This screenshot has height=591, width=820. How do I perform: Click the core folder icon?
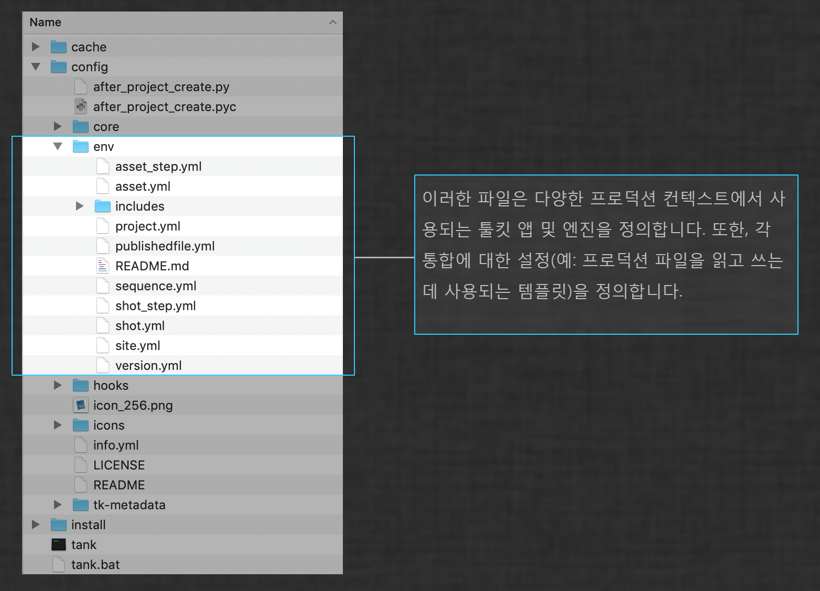tap(81, 127)
